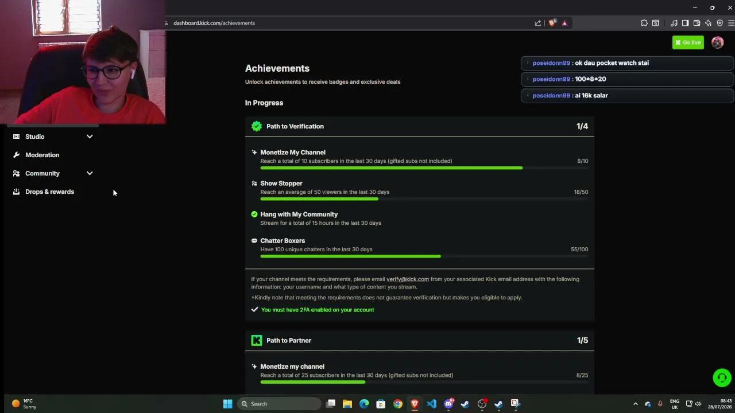
Task: Open Drops & rewards in sidebar
Action: [x=52, y=192]
